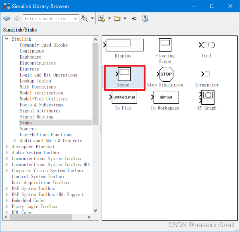Open the Model Verification library
Screen dimensions: 240x232
tap(41, 93)
